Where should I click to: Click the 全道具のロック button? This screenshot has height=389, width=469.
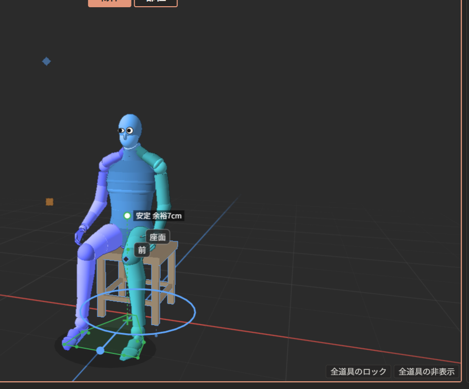point(358,371)
